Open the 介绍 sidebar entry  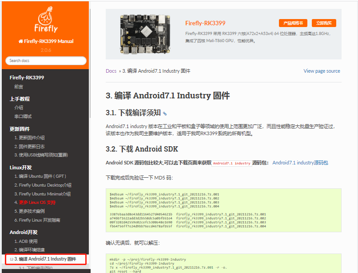(19, 108)
